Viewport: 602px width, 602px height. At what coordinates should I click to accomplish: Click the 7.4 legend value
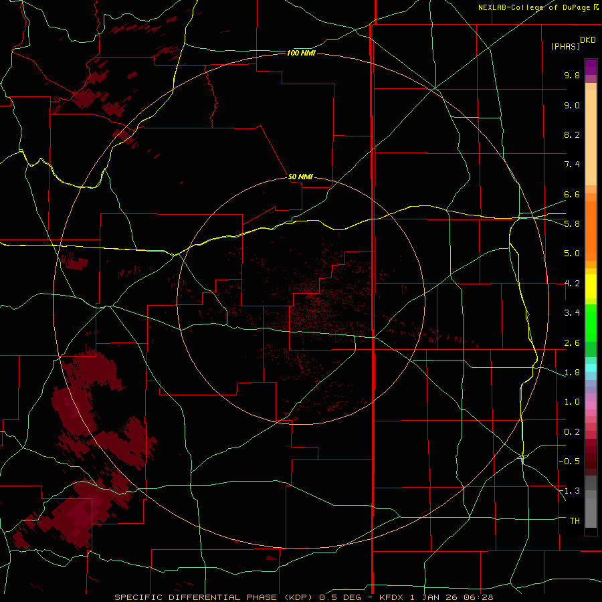click(x=572, y=165)
